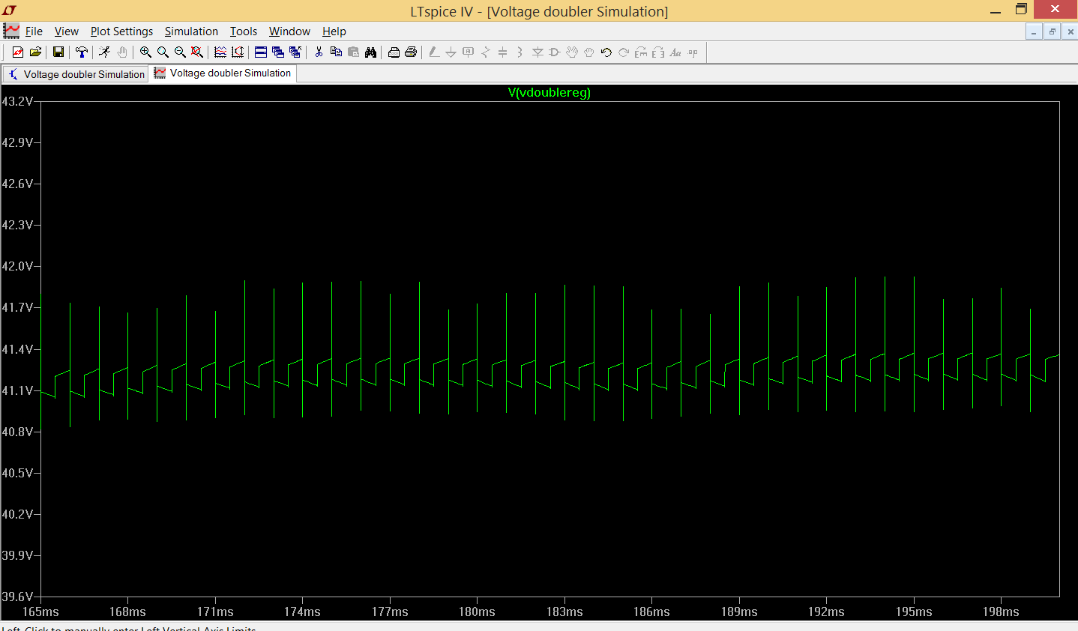Save using the floppy disk icon
This screenshot has height=631, width=1078.
coord(58,52)
